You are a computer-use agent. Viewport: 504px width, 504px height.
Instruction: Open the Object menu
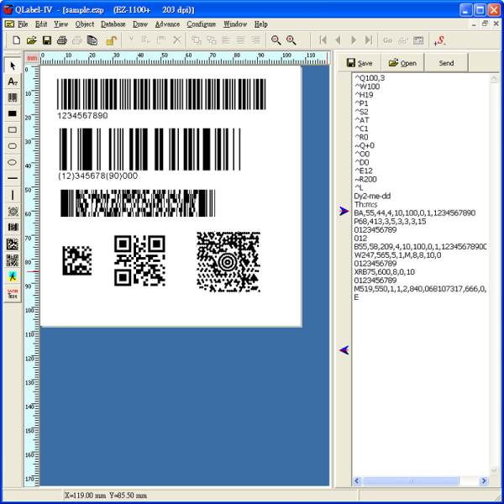[85, 24]
